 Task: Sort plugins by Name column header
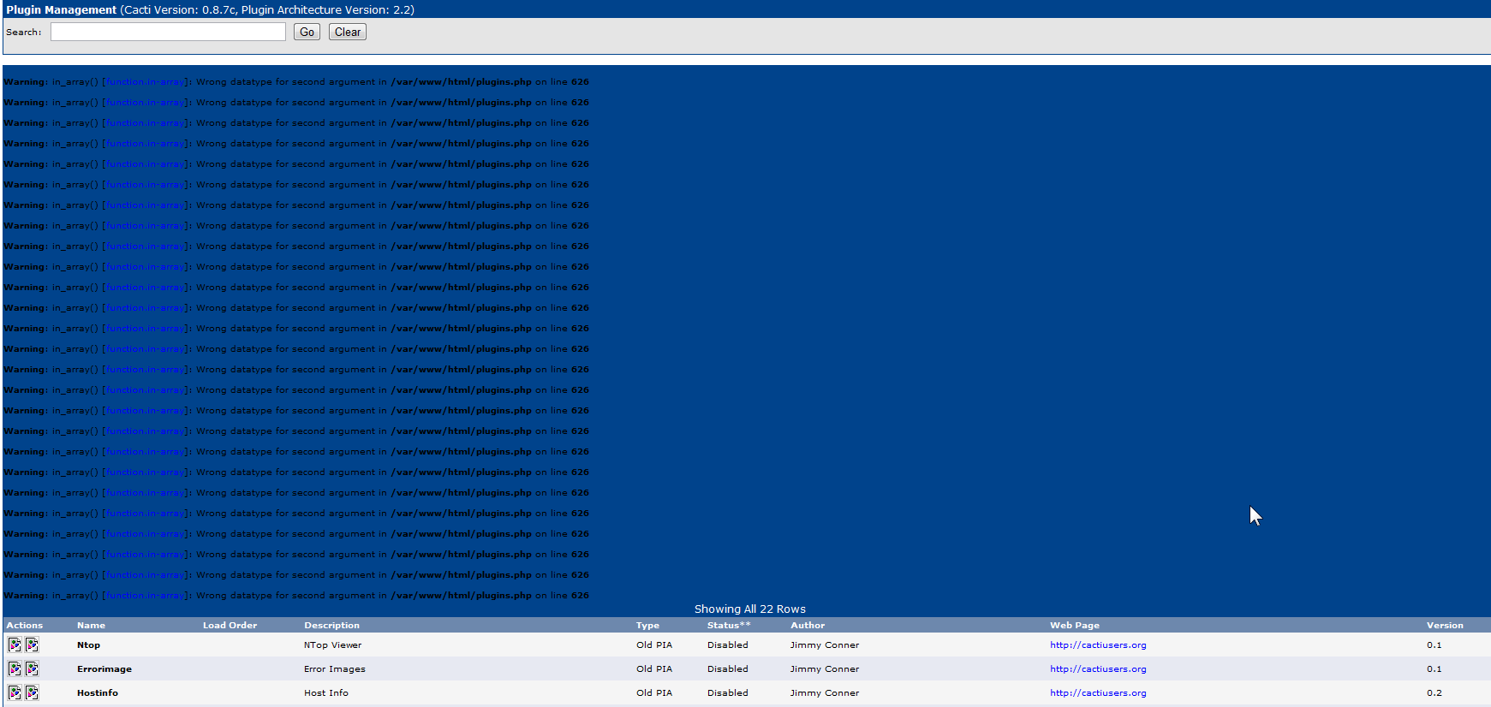[91, 626]
